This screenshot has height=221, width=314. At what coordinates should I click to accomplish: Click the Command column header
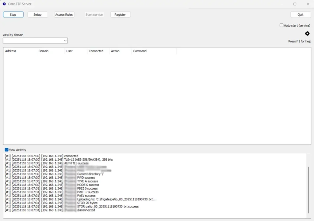point(140,51)
